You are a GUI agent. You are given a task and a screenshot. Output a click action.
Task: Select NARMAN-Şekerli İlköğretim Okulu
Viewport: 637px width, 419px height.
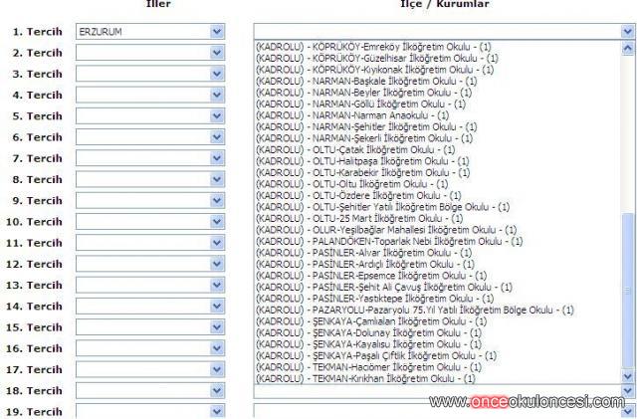pos(438,138)
